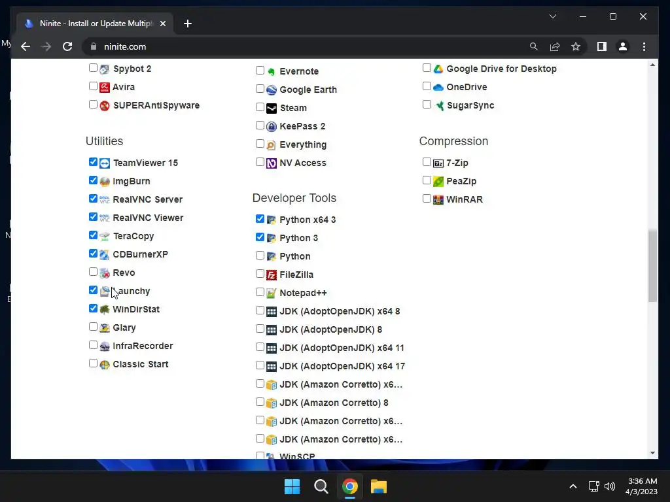The image size is (670, 502).
Task: Click the Google Drive for Desktop icon
Action: 438,69
